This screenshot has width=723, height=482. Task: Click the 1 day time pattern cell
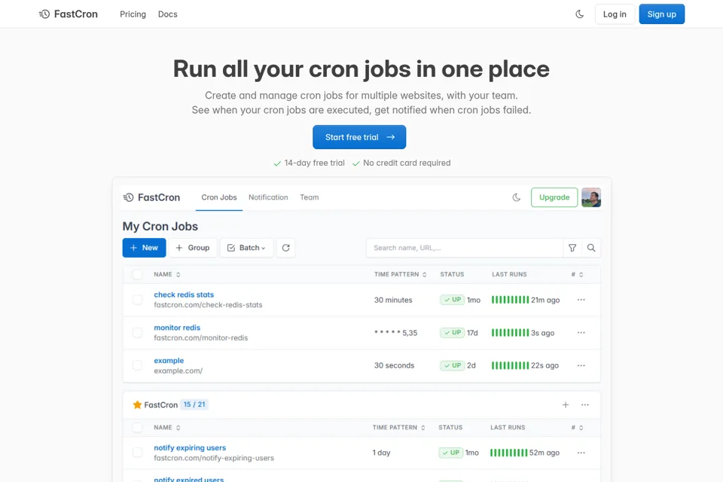(381, 453)
